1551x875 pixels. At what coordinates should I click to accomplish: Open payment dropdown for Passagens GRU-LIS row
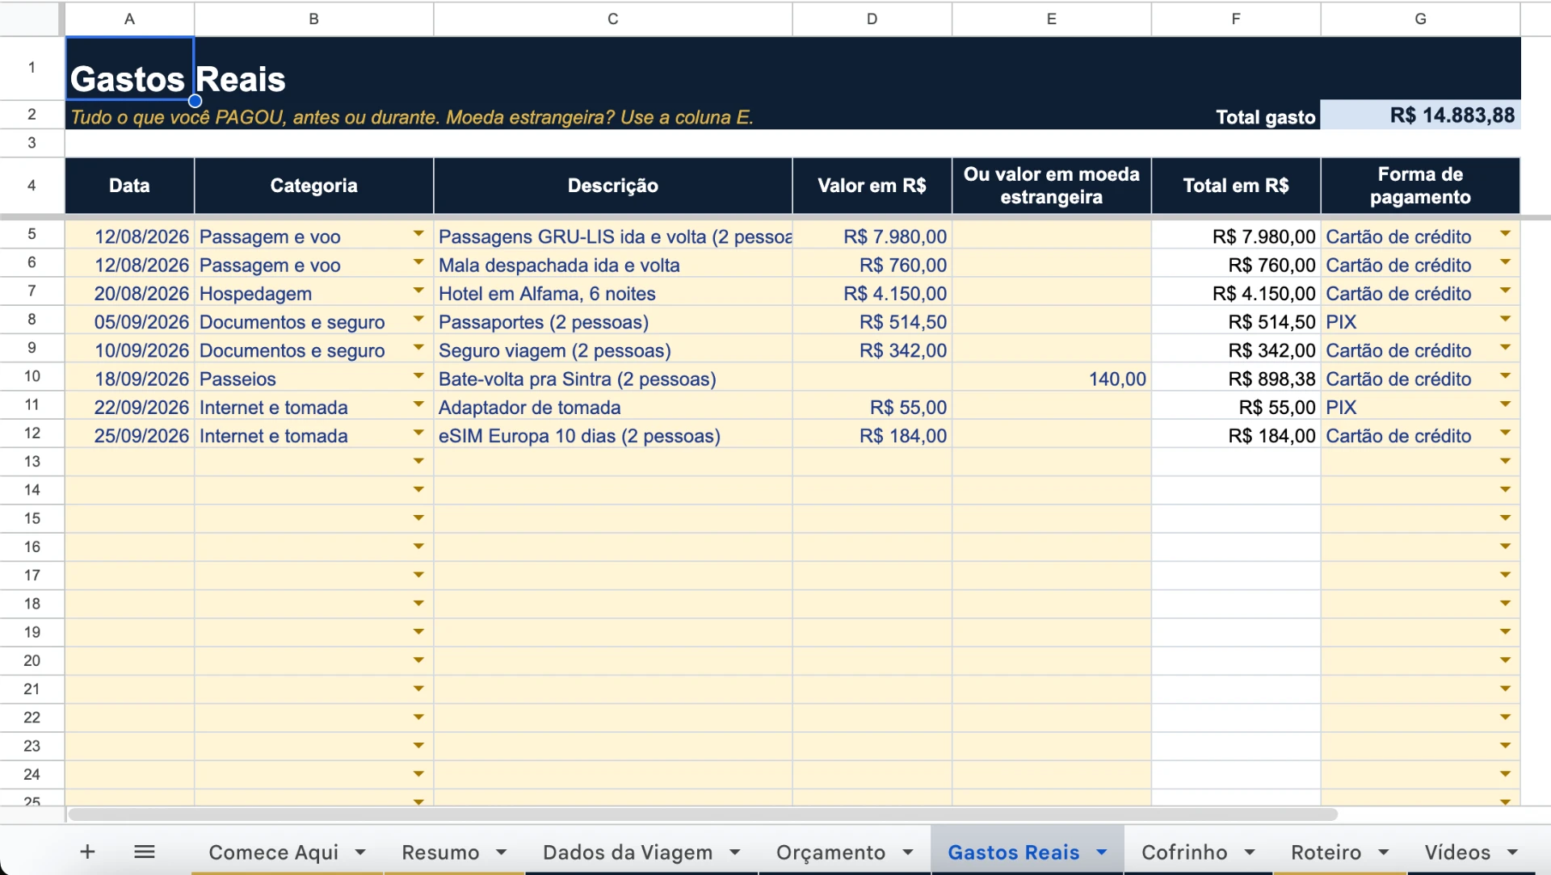pos(1505,234)
